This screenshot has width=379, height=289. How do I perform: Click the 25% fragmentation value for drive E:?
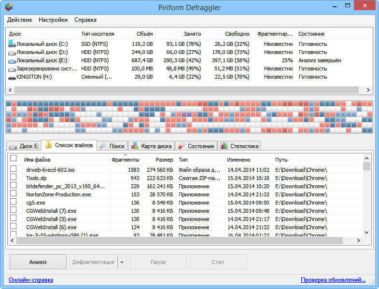pyautogui.click(x=287, y=60)
